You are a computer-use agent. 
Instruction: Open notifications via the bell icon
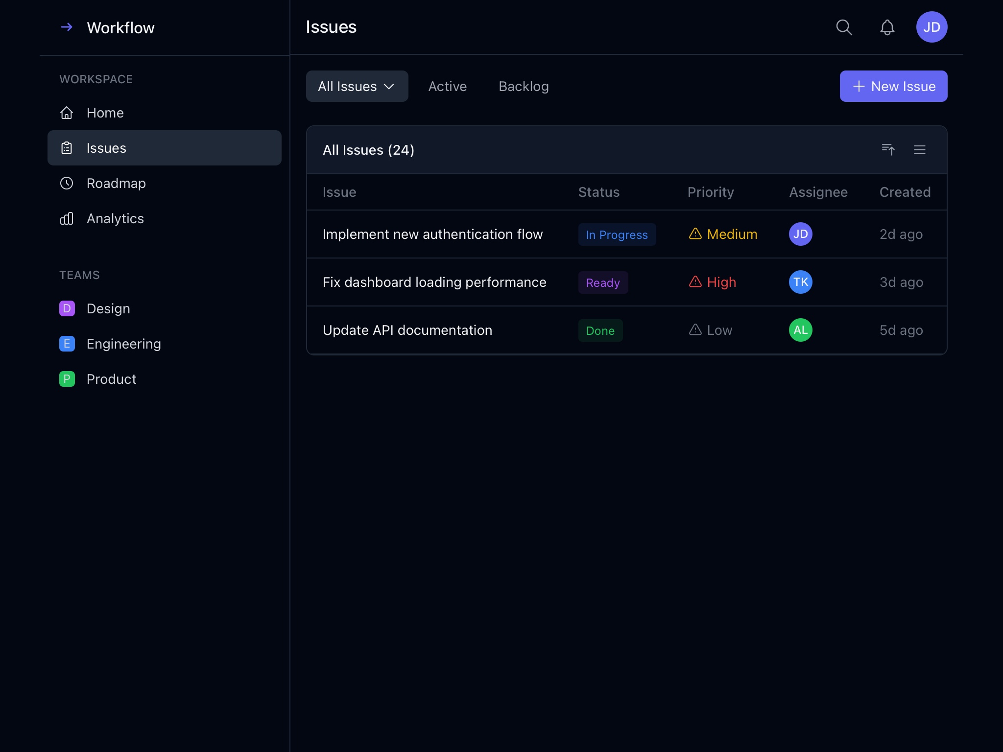pos(887,27)
